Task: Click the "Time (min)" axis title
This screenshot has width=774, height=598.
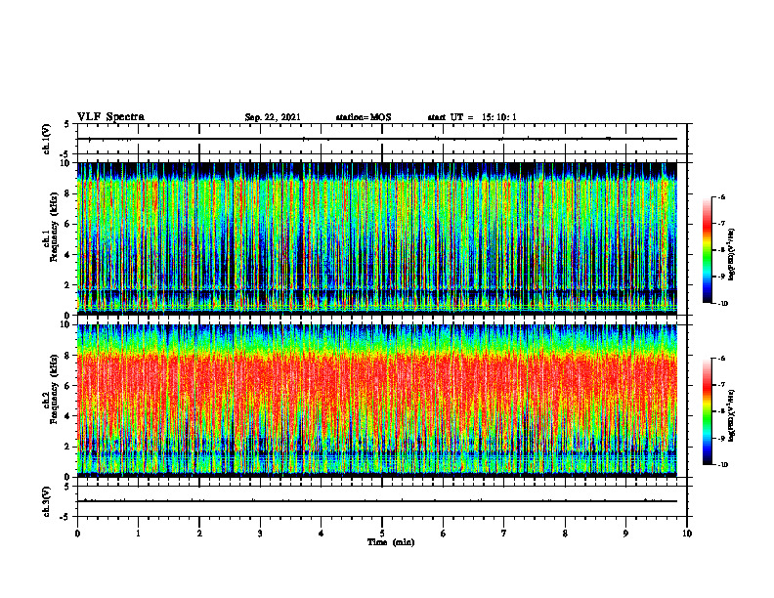Action: (391, 542)
